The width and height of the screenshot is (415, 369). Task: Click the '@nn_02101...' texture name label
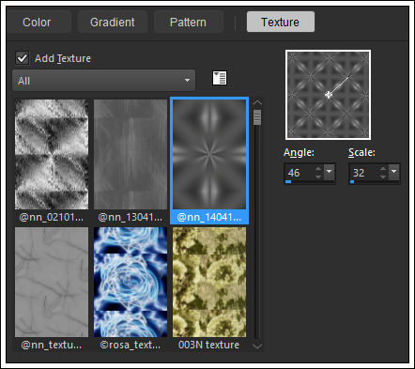click(x=52, y=217)
